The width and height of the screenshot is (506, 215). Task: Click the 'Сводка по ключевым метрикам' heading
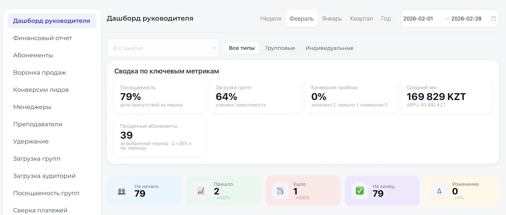pyautogui.click(x=167, y=71)
